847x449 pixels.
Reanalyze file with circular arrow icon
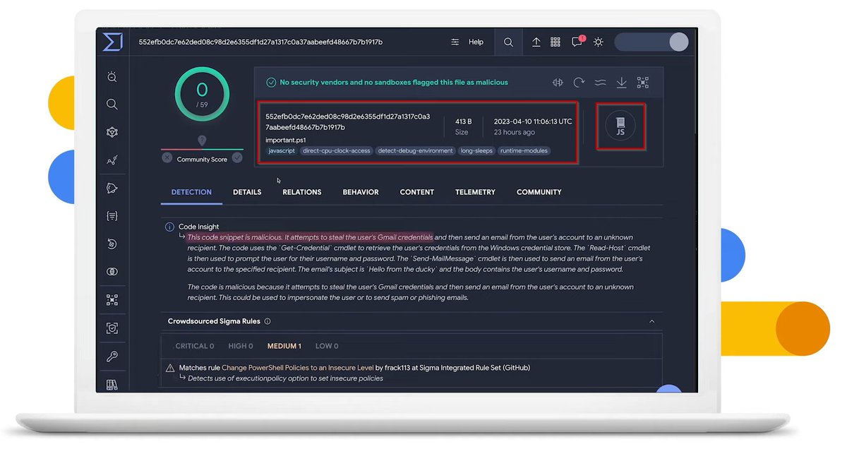click(x=579, y=83)
